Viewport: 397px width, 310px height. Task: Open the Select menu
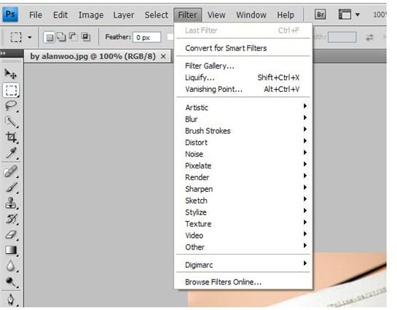[156, 15]
